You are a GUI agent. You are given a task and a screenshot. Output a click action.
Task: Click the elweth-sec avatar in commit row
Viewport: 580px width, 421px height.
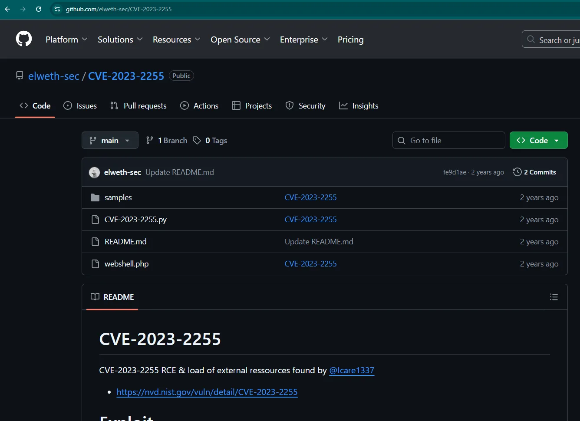pos(94,172)
